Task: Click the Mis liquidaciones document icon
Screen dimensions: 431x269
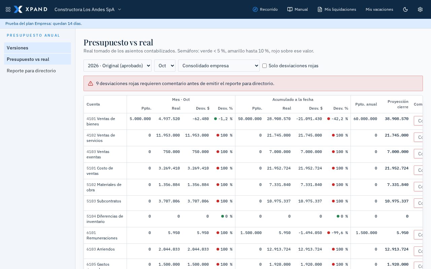Action: coord(320,9)
